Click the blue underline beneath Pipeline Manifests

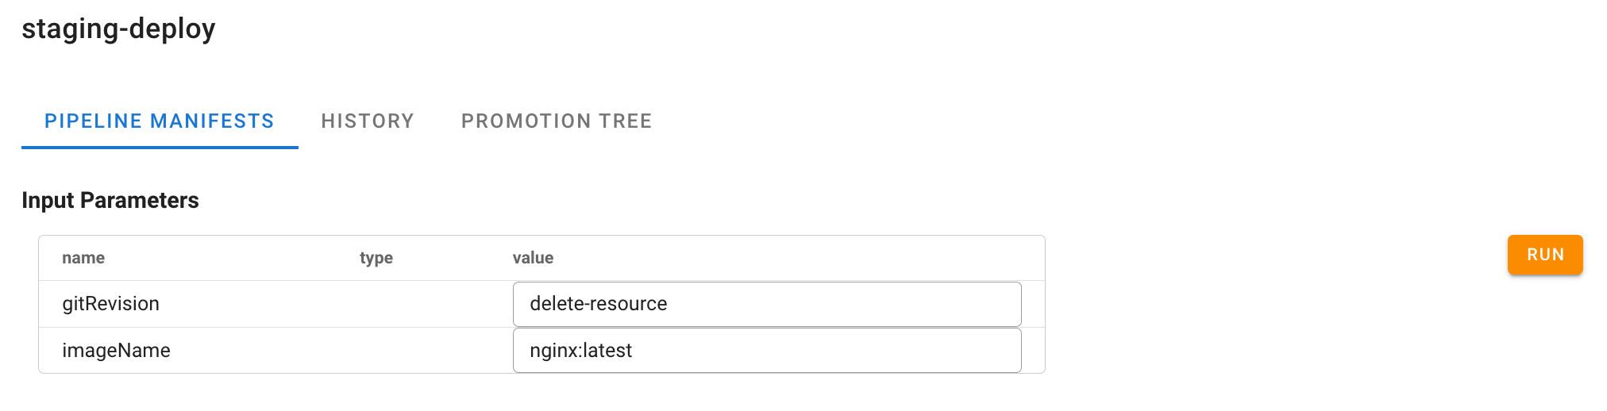tap(160, 147)
